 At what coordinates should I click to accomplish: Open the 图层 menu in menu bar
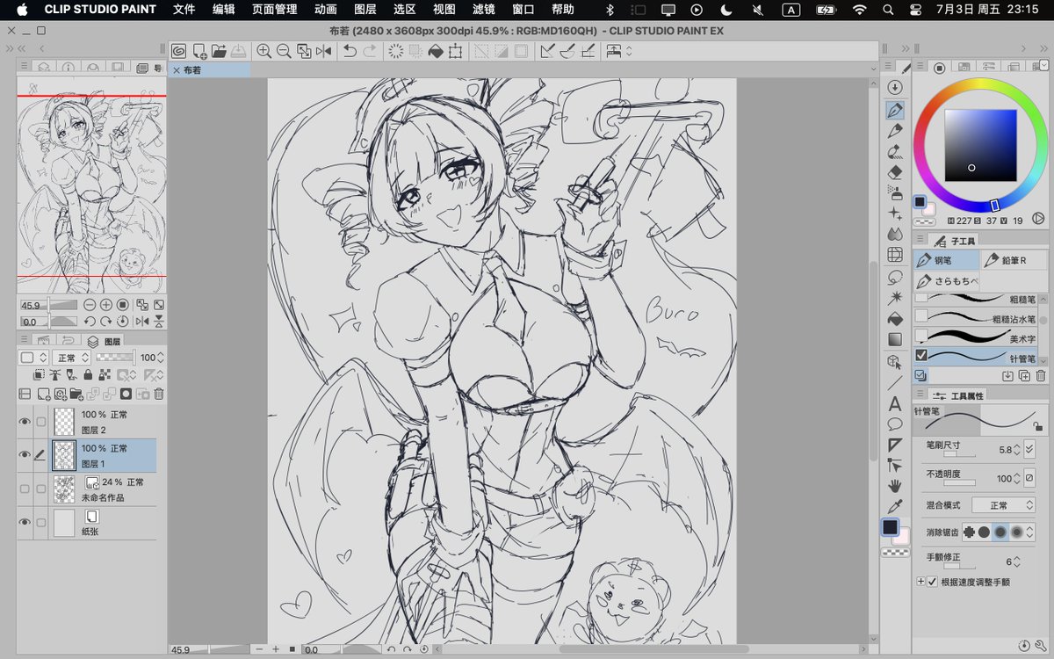(x=365, y=10)
